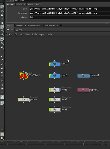Select the ropnet1 node icon
Viewport: 110px width, 149px height.
click(83, 90)
